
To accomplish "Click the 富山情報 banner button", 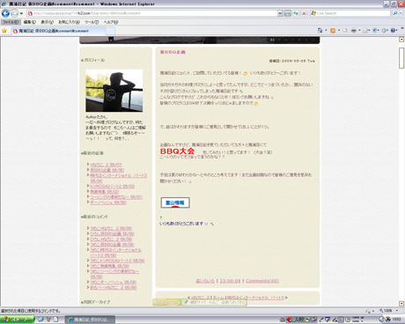I will (175, 202).
